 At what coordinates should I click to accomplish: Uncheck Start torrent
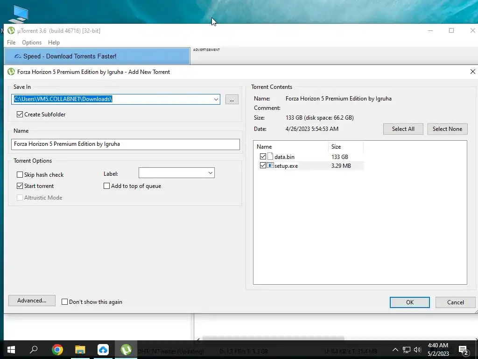point(20,186)
